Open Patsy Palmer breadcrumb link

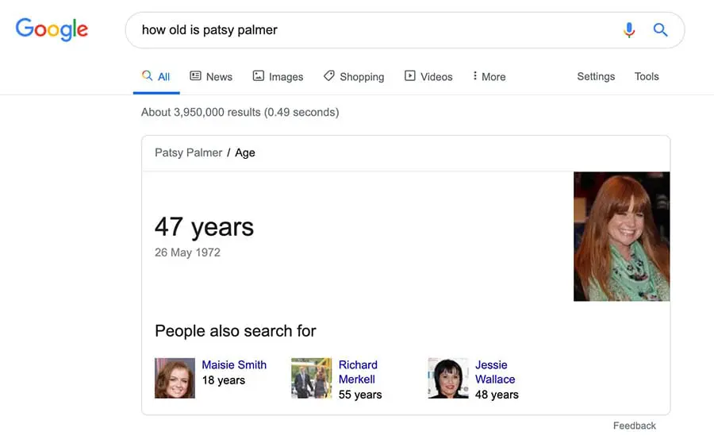click(188, 152)
